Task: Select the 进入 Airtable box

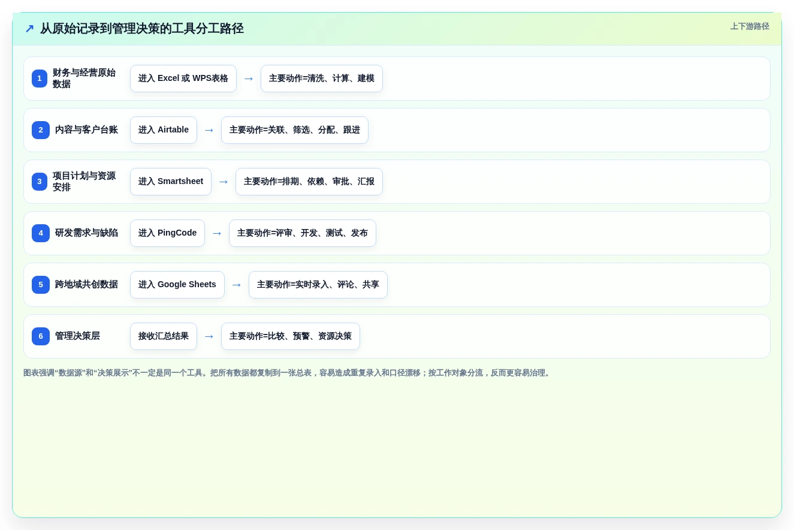Action: click(164, 130)
